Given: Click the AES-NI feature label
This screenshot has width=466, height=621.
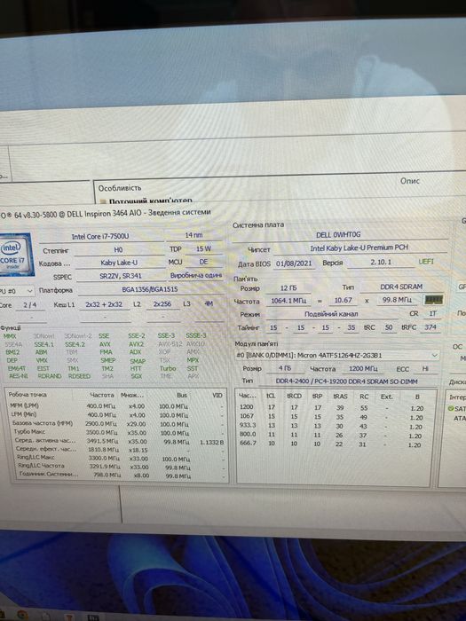Looking at the screenshot, I should (19, 376).
